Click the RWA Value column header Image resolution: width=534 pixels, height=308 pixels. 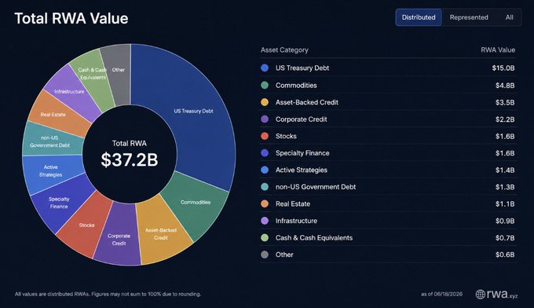click(x=498, y=50)
